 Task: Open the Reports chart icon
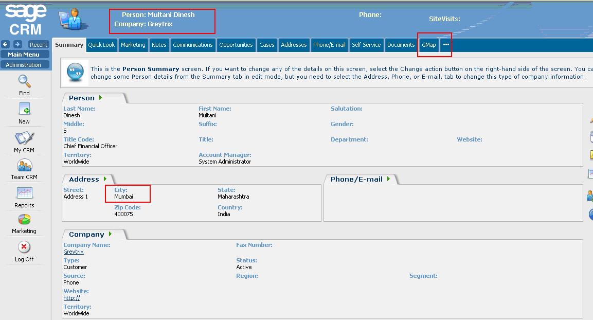click(24, 193)
